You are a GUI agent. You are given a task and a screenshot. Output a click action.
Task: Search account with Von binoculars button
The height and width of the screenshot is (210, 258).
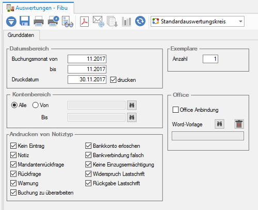[132, 105]
